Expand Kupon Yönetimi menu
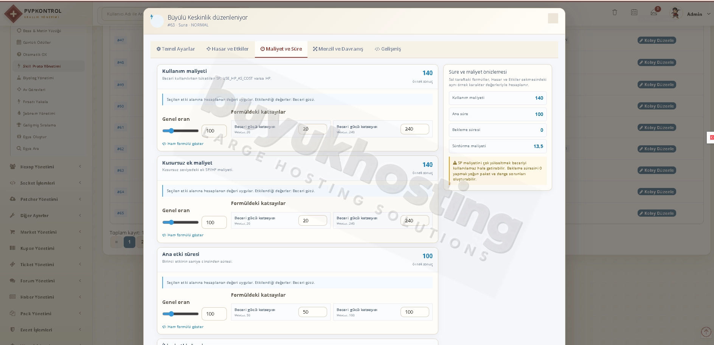Image resolution: width=714 pixels, height=345 pixels. pos(45,248)
